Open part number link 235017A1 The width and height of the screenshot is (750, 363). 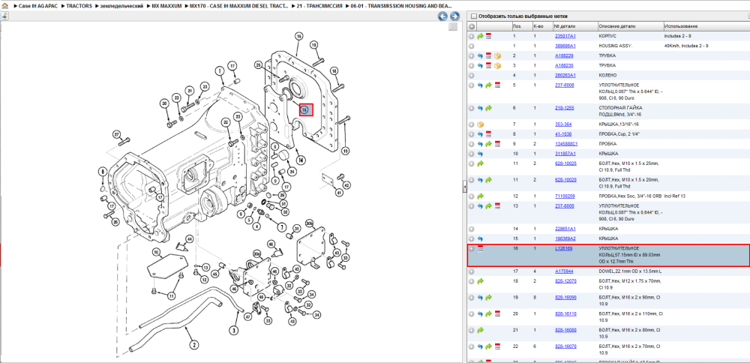pos(565,36)
